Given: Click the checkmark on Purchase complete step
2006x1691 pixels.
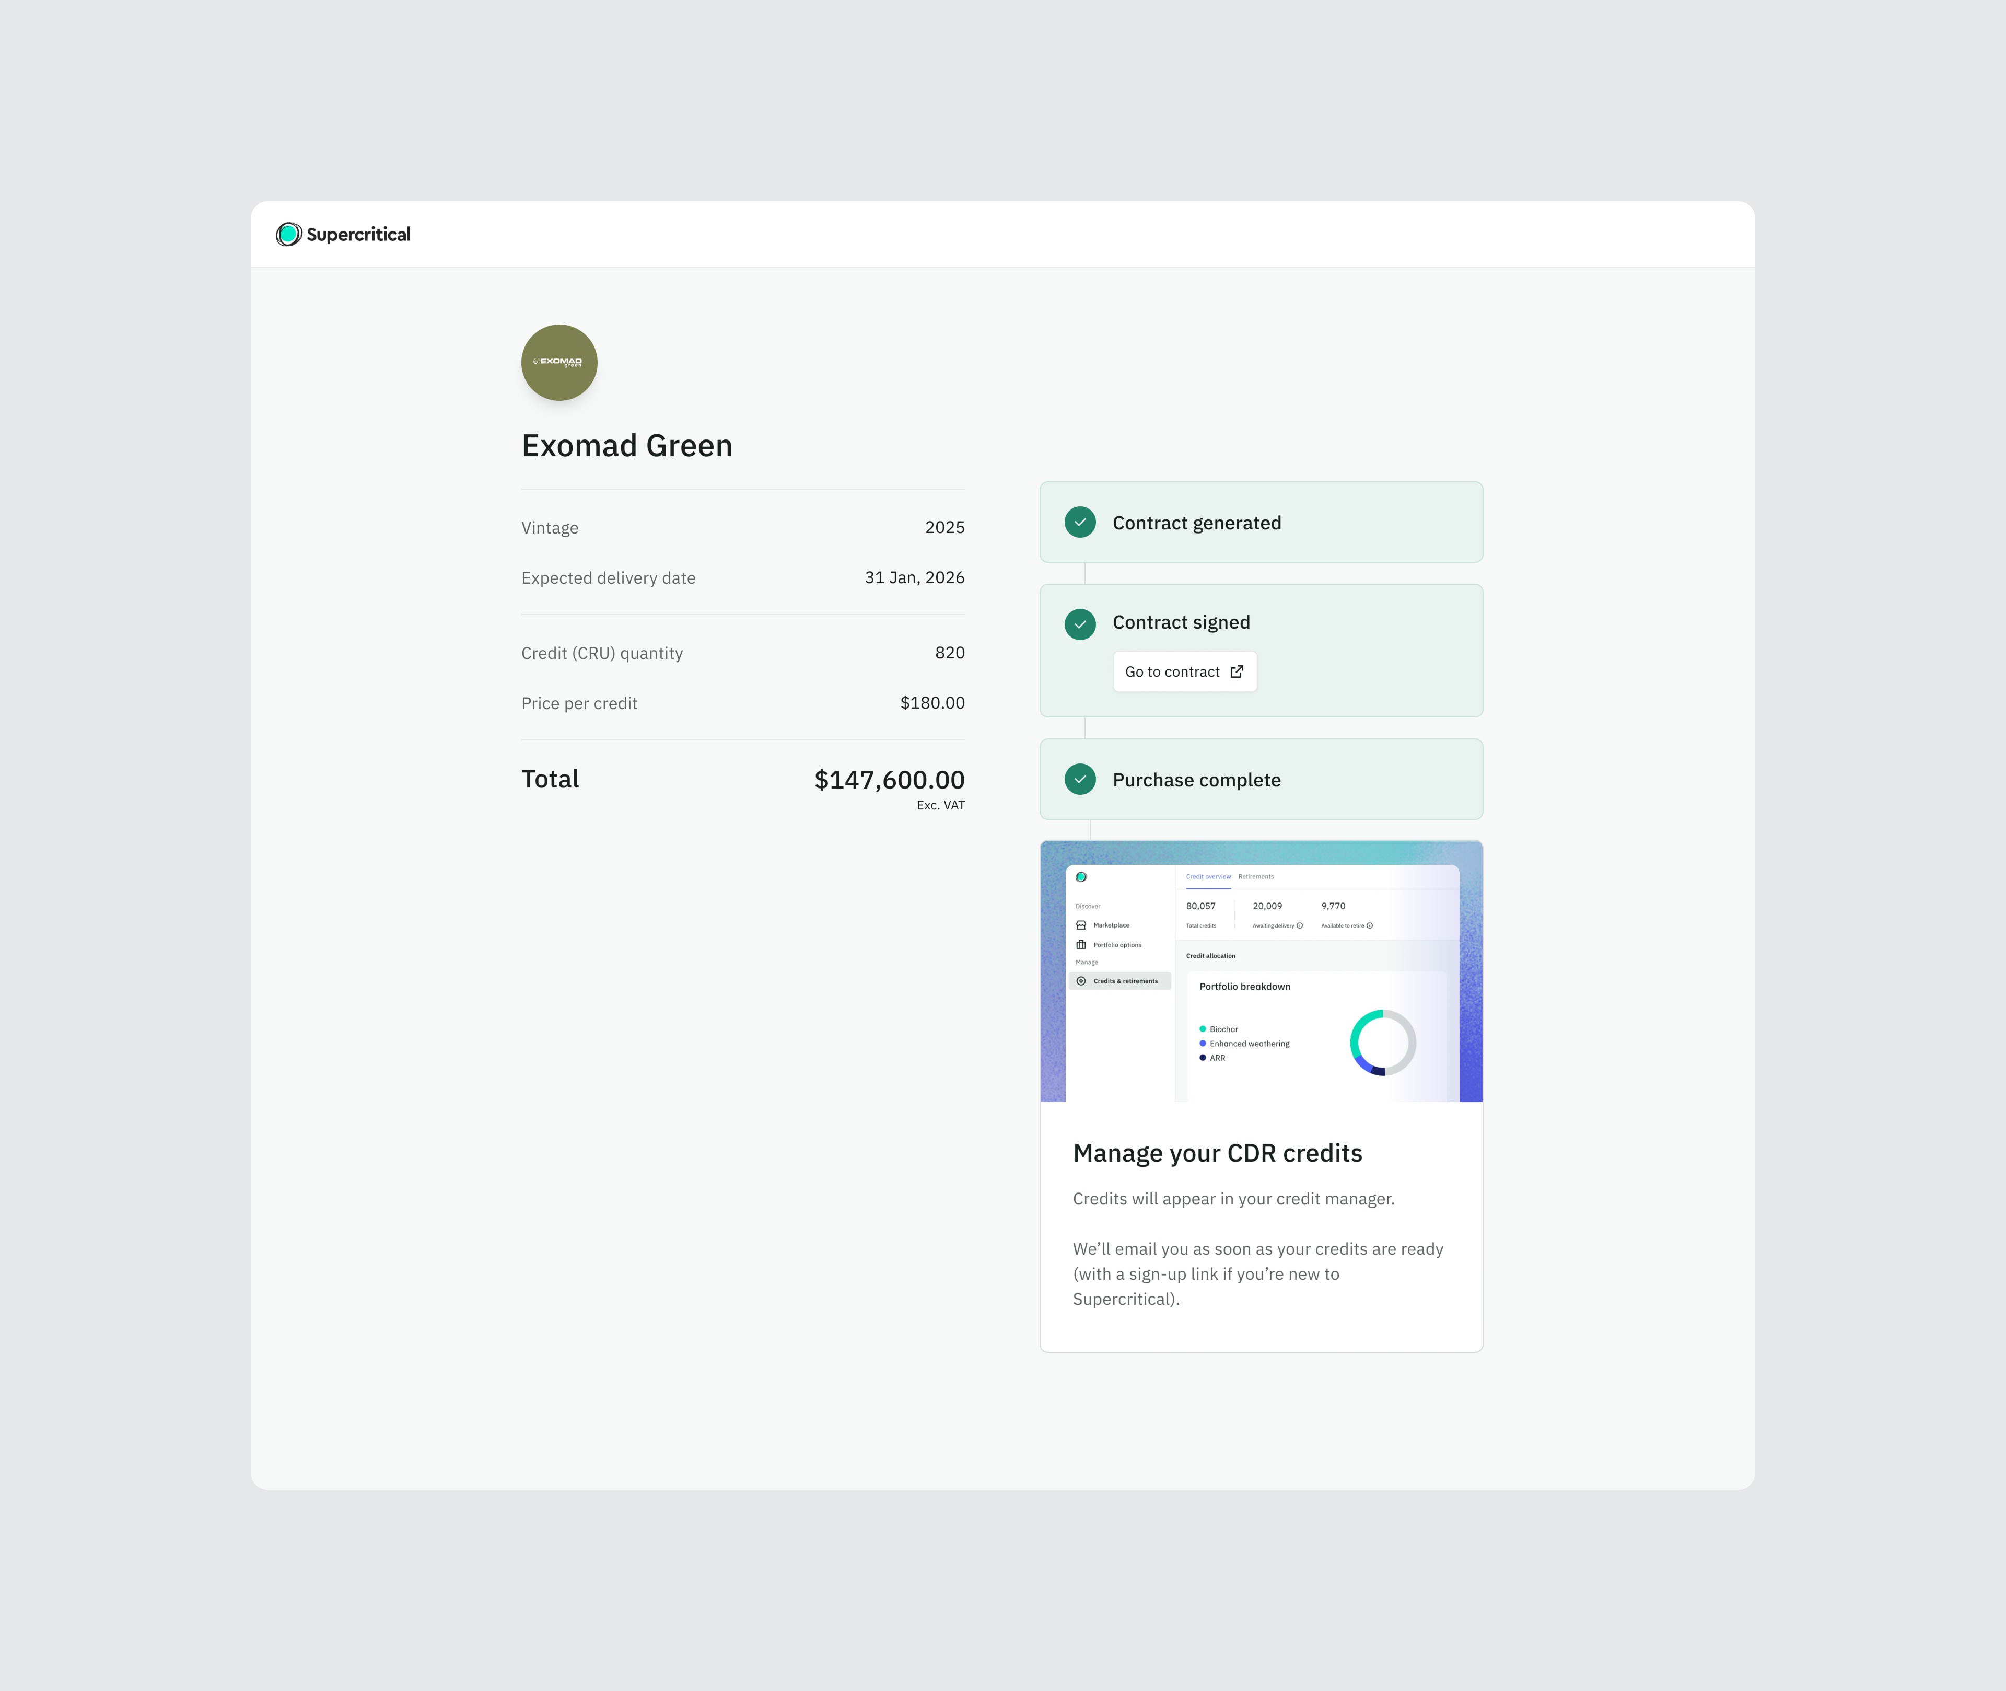Looking at the screenshot, I should click(1080, 779).
